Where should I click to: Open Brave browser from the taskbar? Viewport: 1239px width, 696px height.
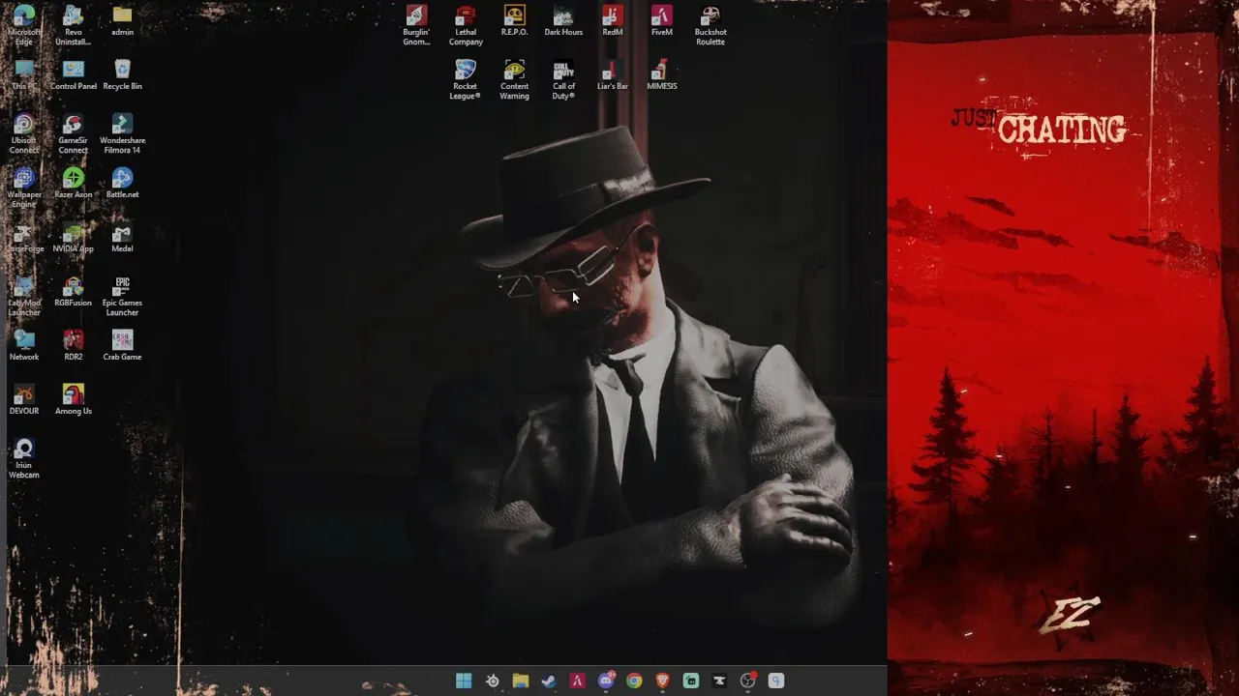tap(662, 681)
